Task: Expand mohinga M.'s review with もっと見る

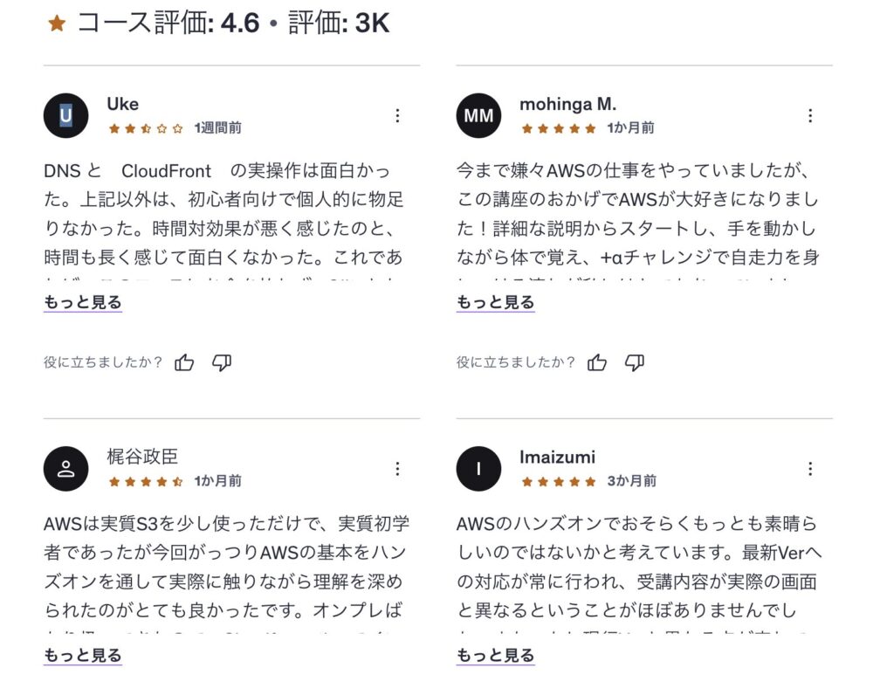Action: [x=496, y=303]
